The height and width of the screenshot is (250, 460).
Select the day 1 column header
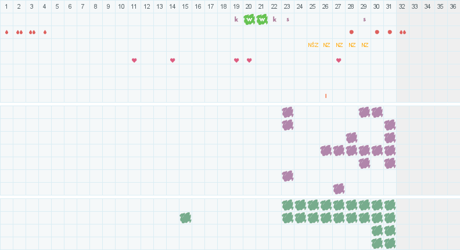click(x=6, y=6)
